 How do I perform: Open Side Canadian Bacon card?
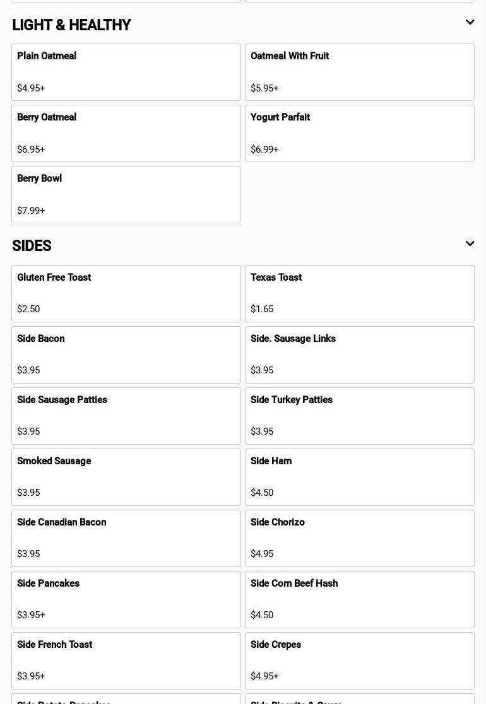[x=126, y=538]
